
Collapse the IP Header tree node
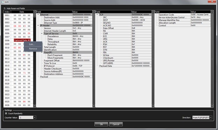click(38, 26)
